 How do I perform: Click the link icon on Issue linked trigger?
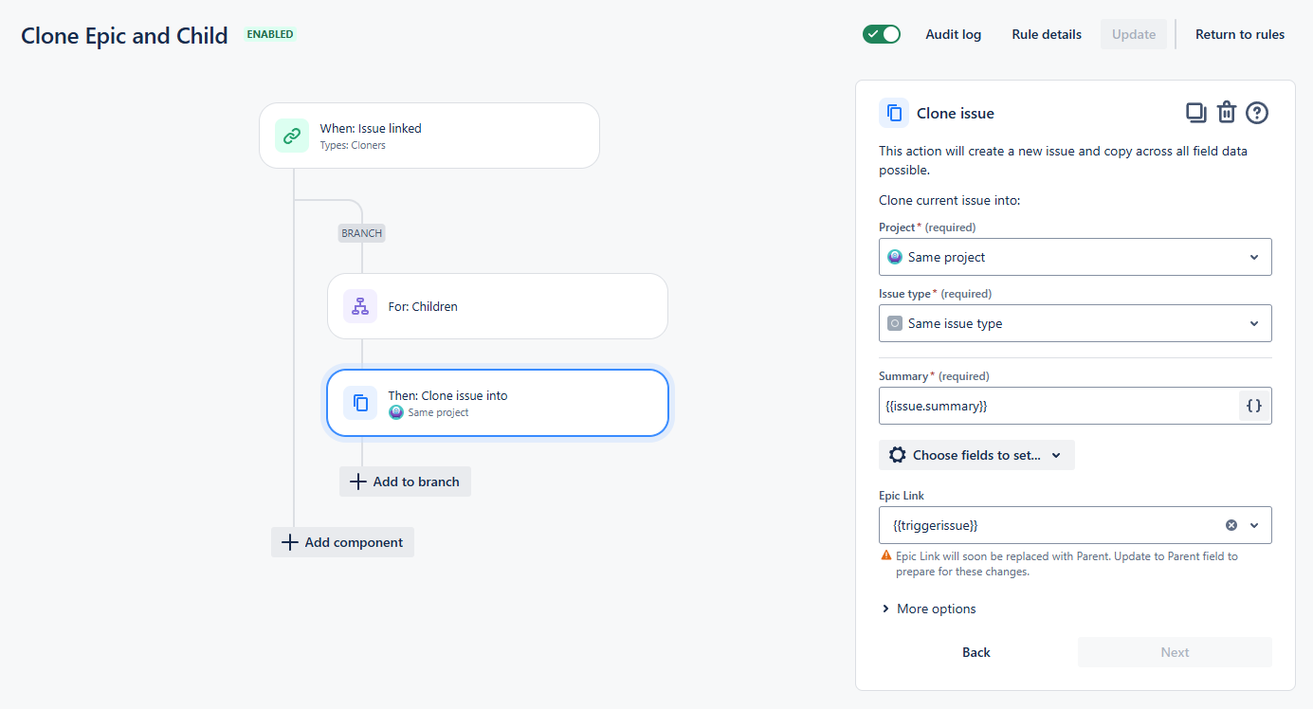click(292, 136)
